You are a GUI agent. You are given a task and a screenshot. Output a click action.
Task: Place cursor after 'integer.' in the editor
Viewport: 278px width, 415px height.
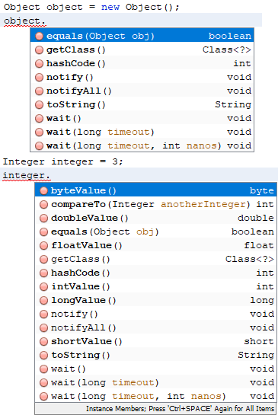[51, 175]
